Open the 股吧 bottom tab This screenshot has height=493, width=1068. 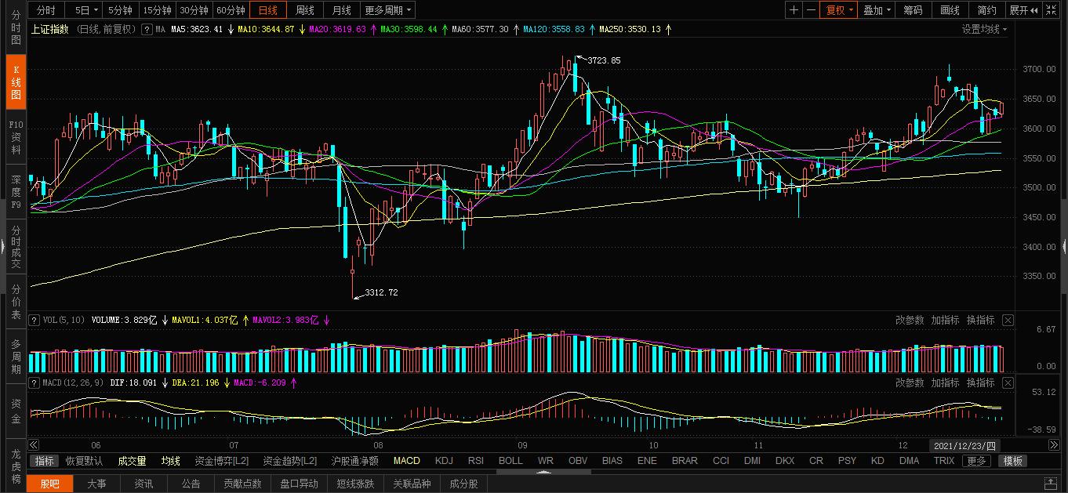tap(49, 484)
